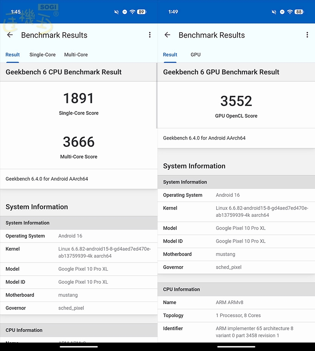The width and height of the screenshot is (315, 351).
Task: Tap the home gesture bar on the GPU screen
Action: tap(236, 347)
